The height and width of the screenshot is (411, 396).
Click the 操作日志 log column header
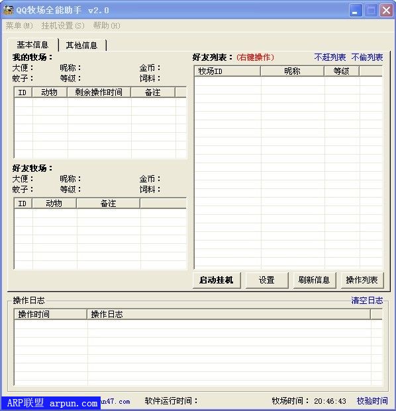pyautogui.click(x=228, y=315)
